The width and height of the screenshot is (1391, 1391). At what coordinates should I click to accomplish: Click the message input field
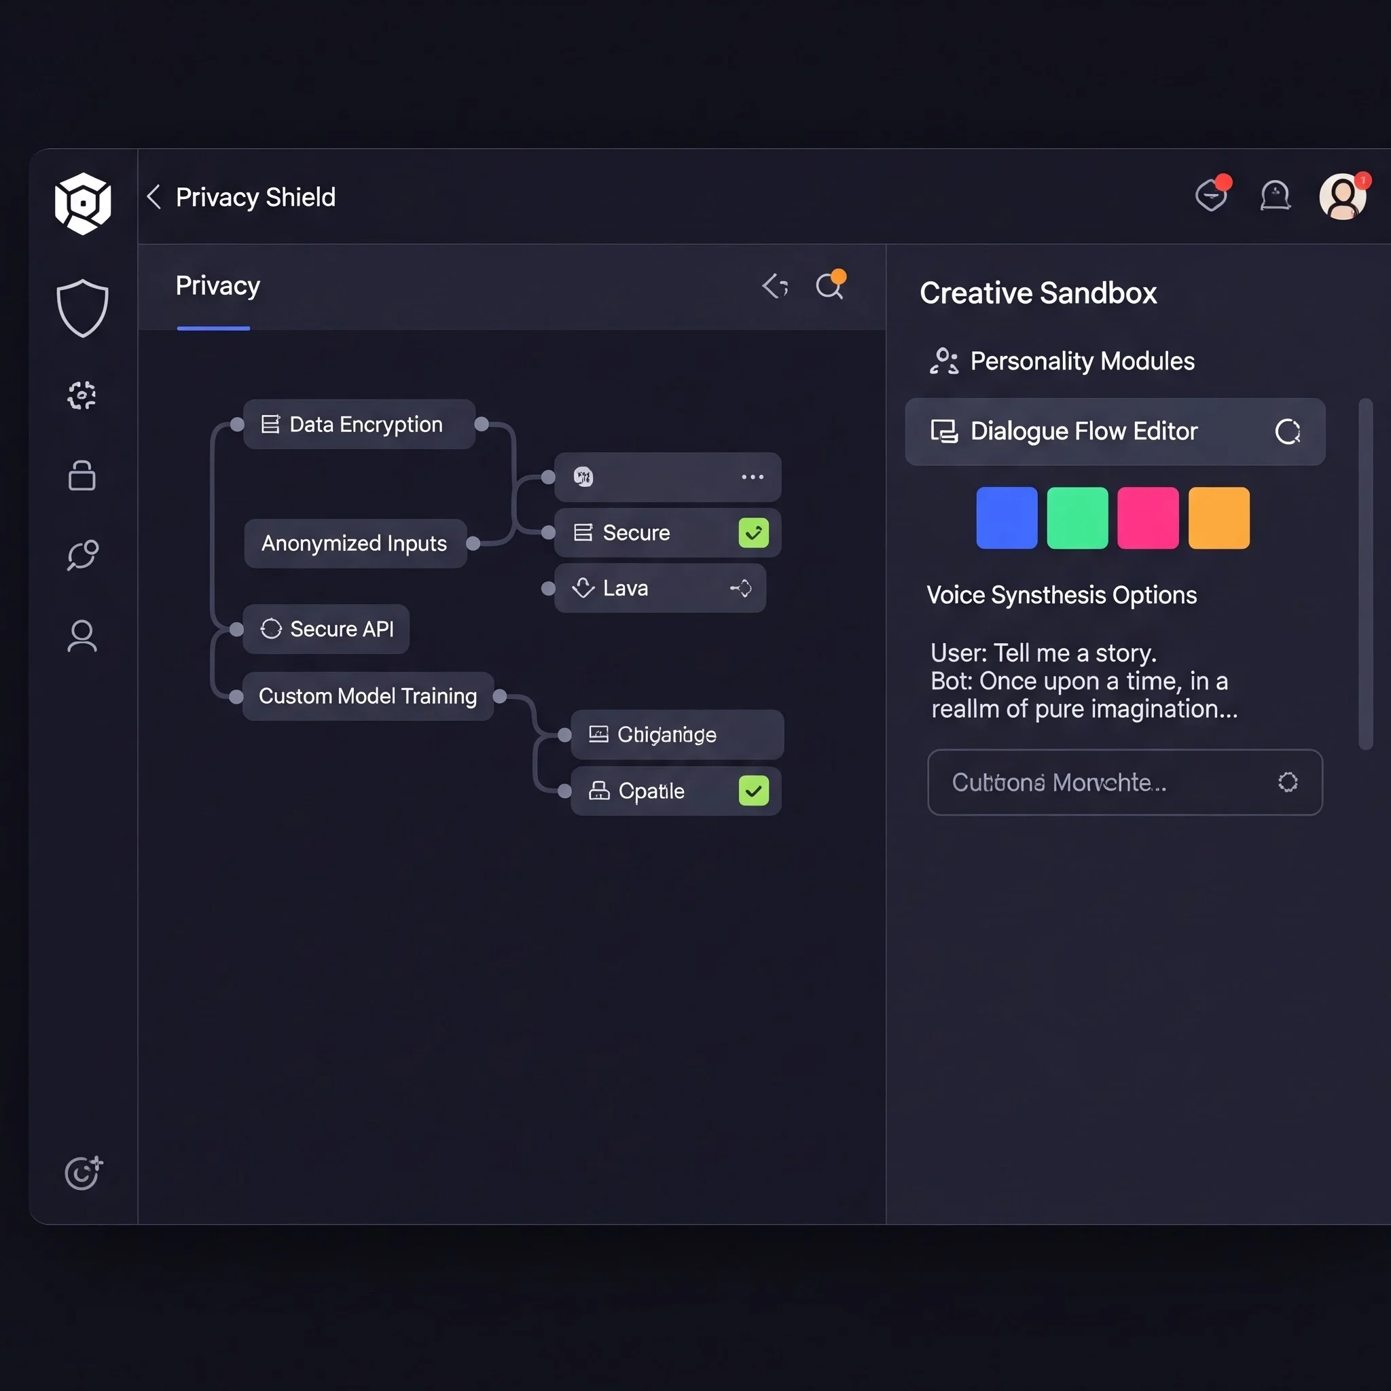click(x=1125, y=782)
